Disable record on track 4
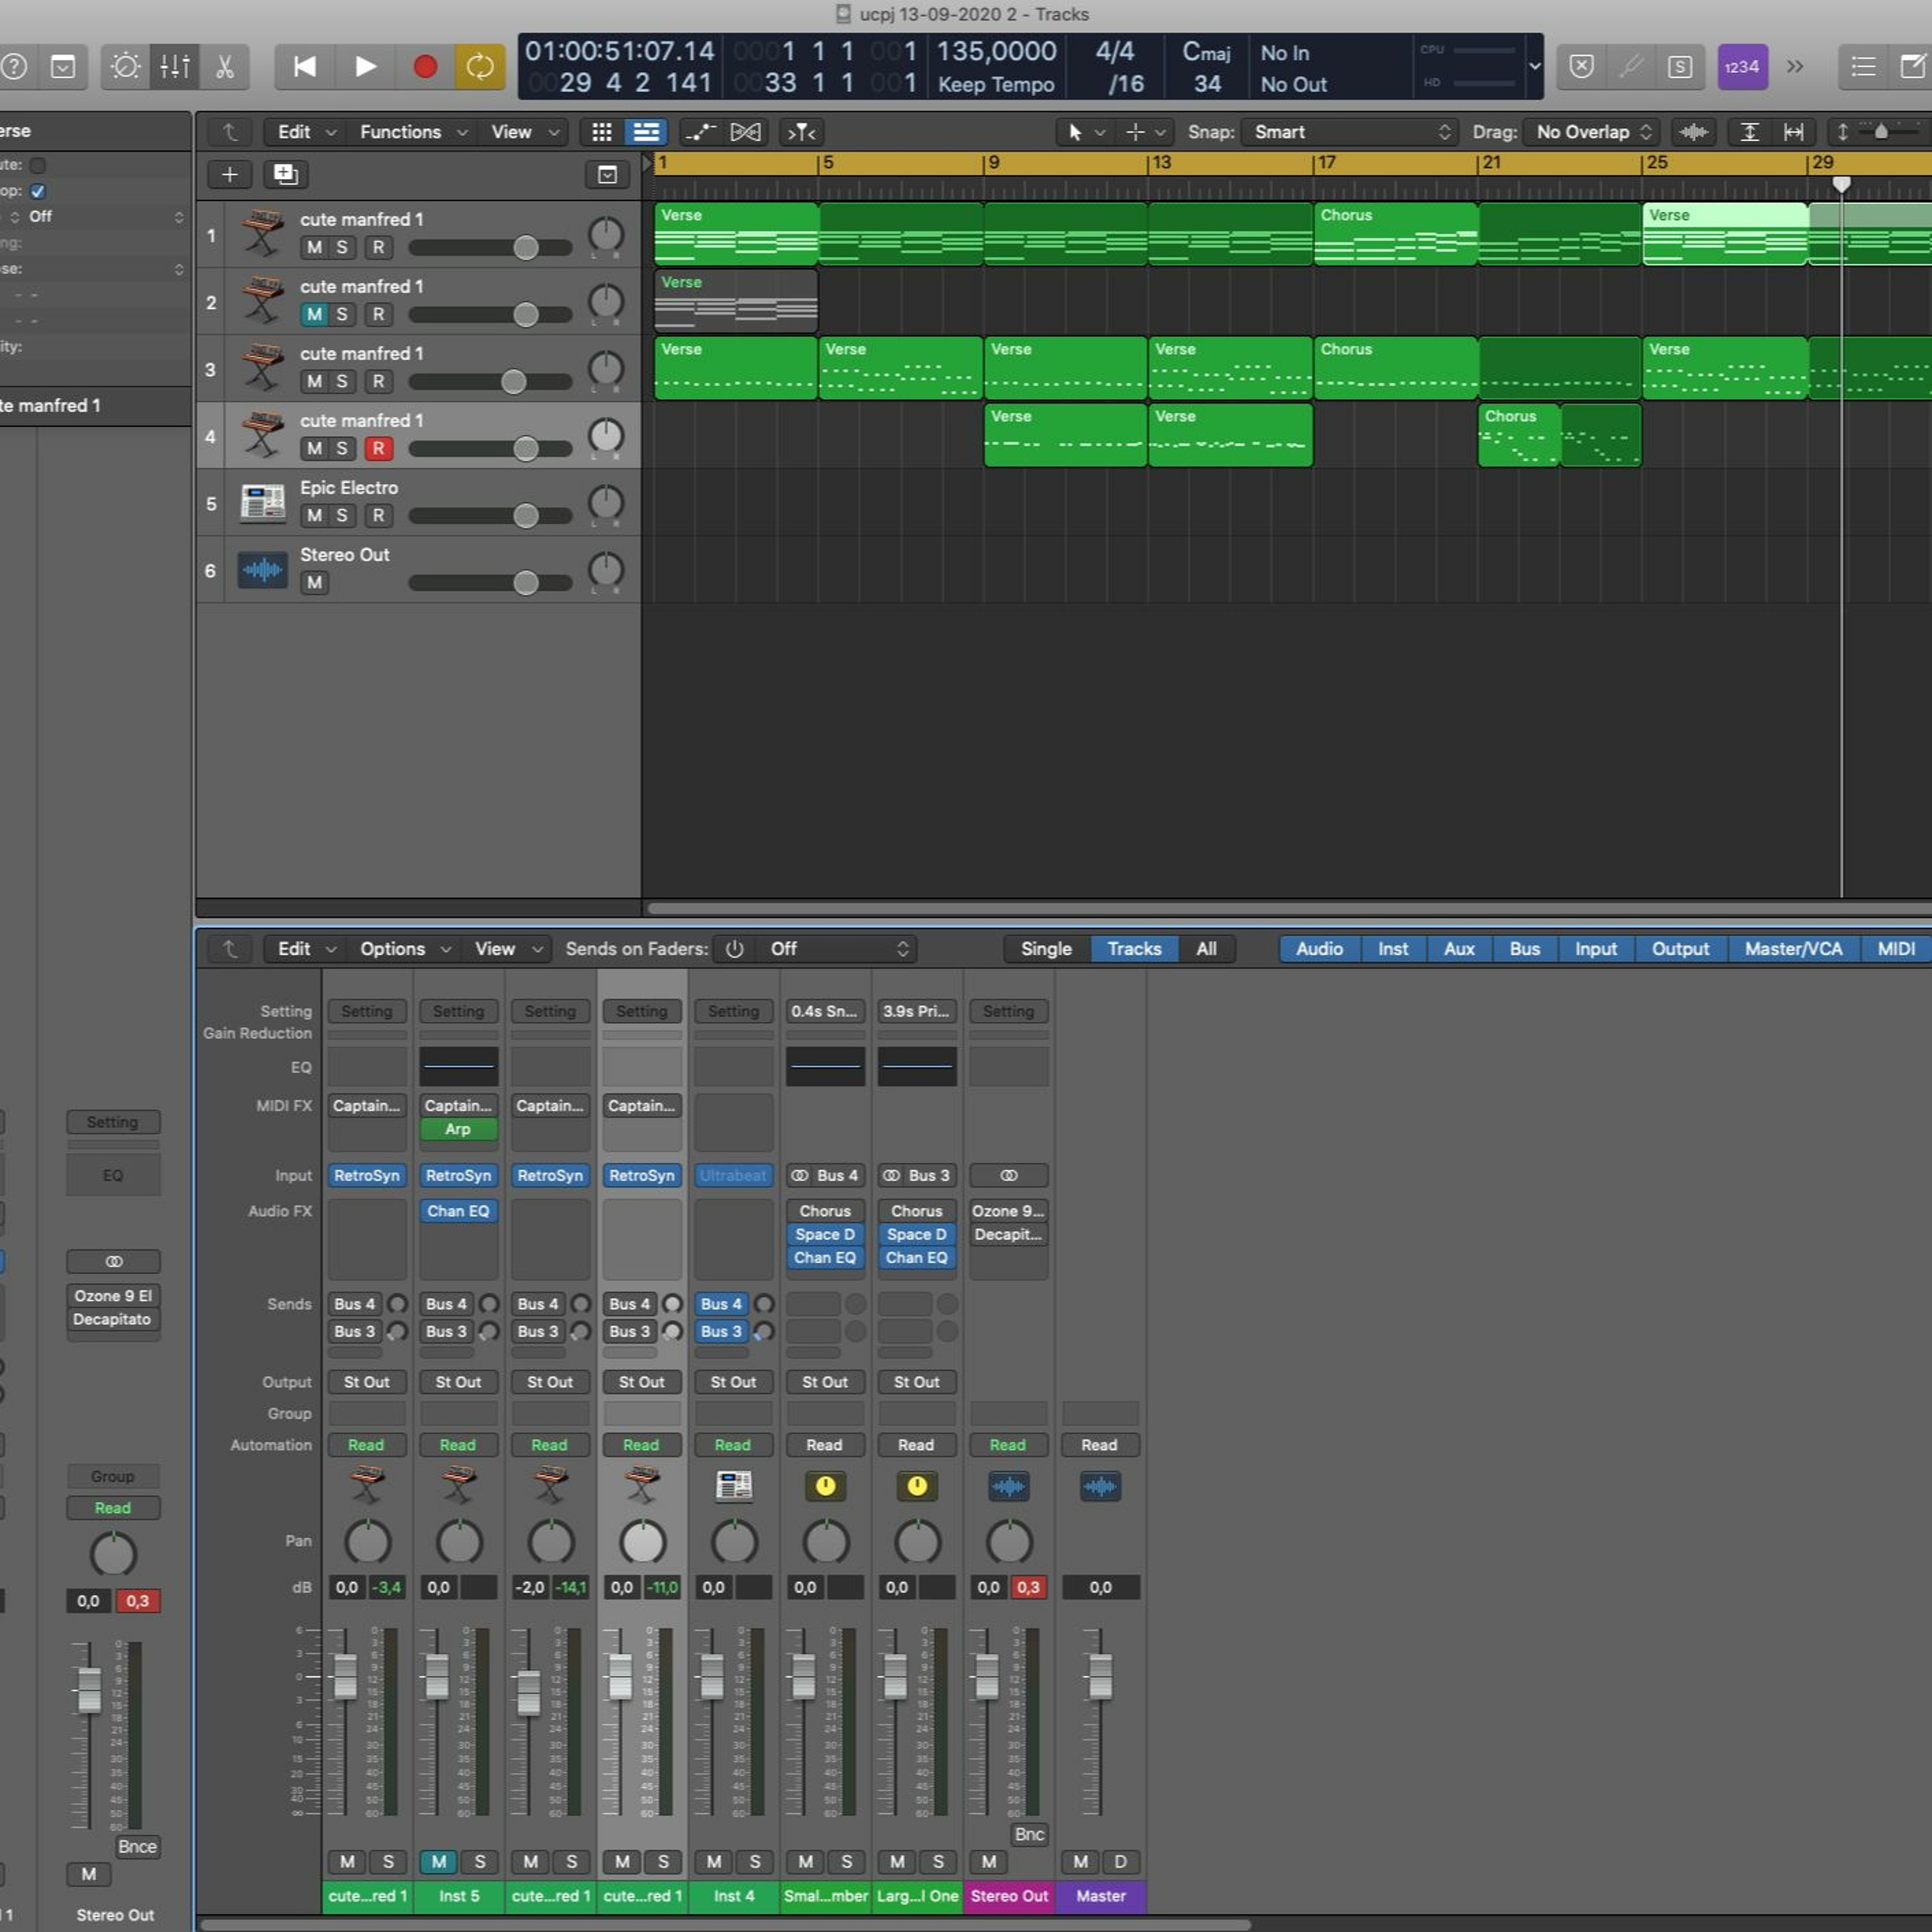This screenshot has height=1932, width=1932. 378,448
